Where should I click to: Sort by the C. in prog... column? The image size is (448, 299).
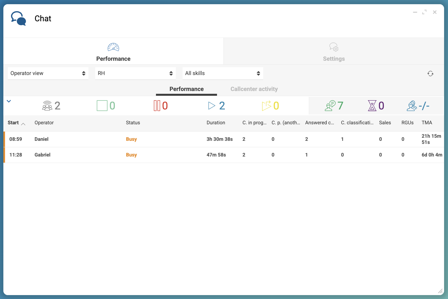point(255,123)
